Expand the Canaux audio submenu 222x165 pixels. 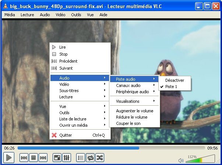(x=134, y=85)
